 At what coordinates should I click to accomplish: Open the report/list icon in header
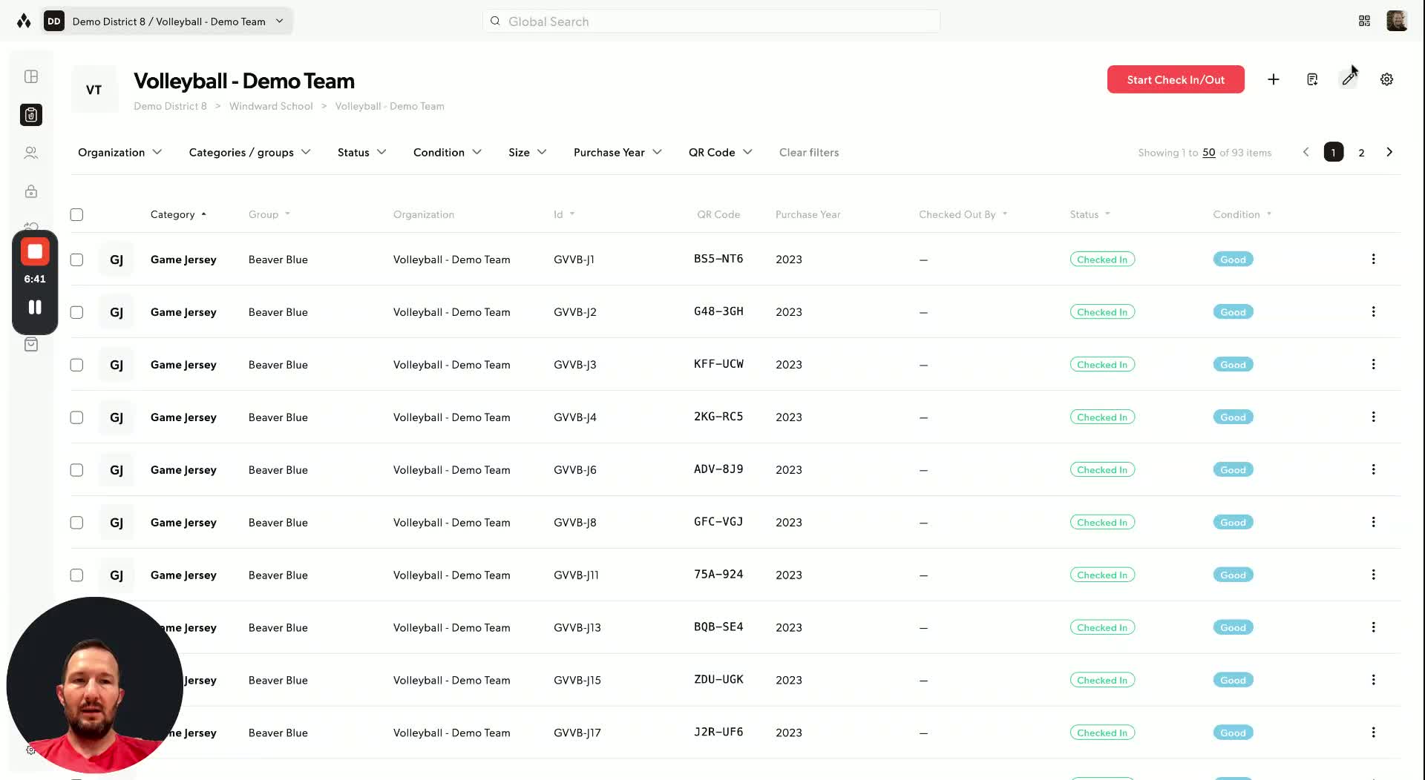coord(1312,79)
